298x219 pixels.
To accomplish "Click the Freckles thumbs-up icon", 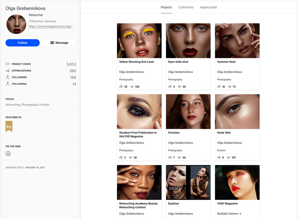I will (x=170, y=157).
